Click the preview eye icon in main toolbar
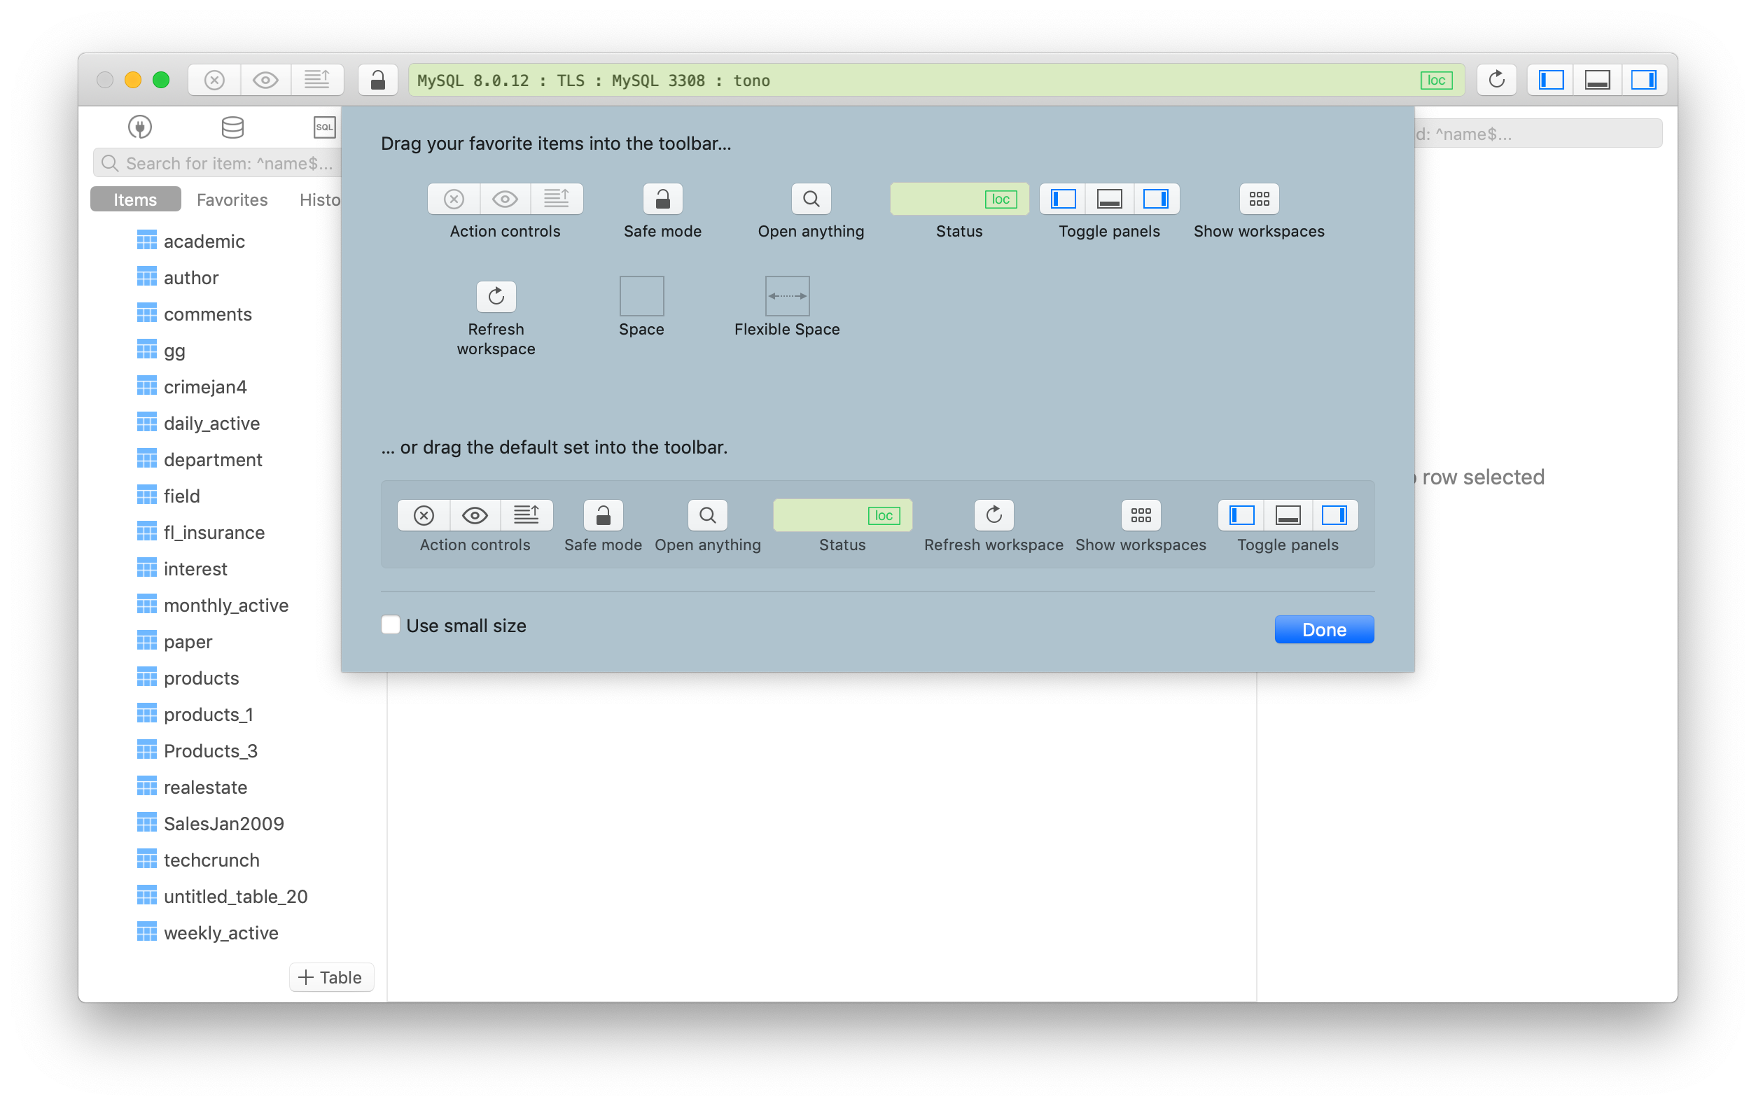The height and width of the screenshot is (1106, 1756). point(265,80)
